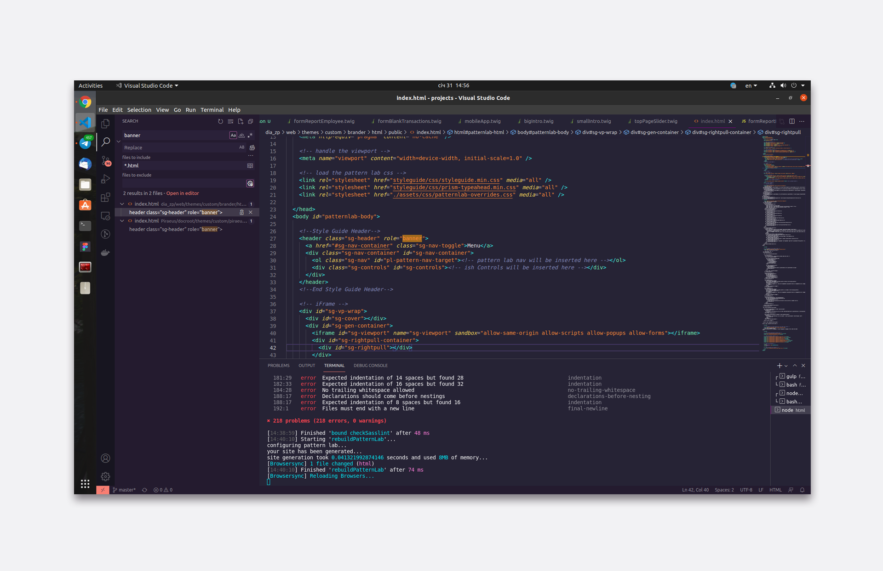Open new search editor icon

[241, 121]
